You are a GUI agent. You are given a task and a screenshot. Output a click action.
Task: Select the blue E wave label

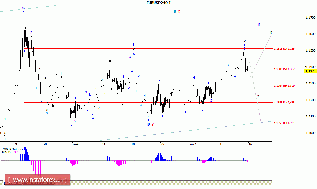pos(259,25)
